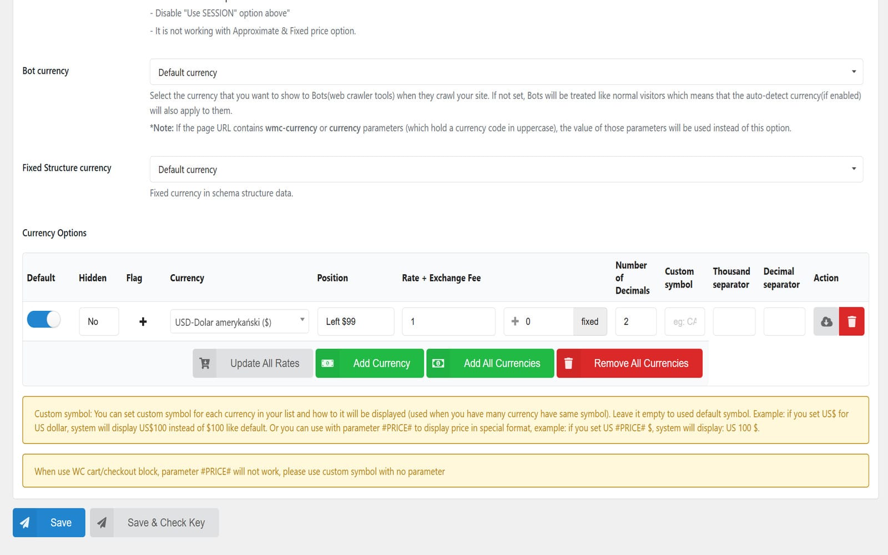The width and height of the screenshot is (888, 555).
Task: Click the WC cart/checkout block warning notice
Action: 446,471
